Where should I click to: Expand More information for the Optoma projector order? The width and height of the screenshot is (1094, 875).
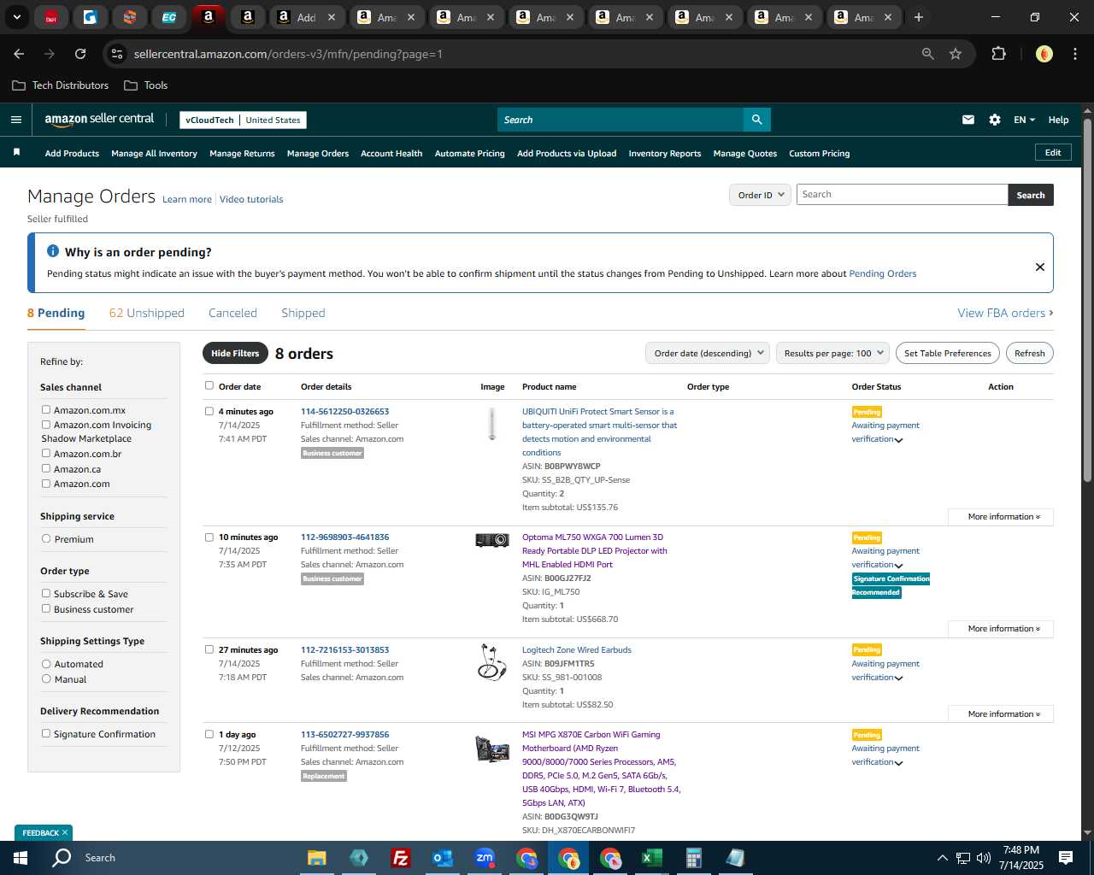(x=1001, y=629)
